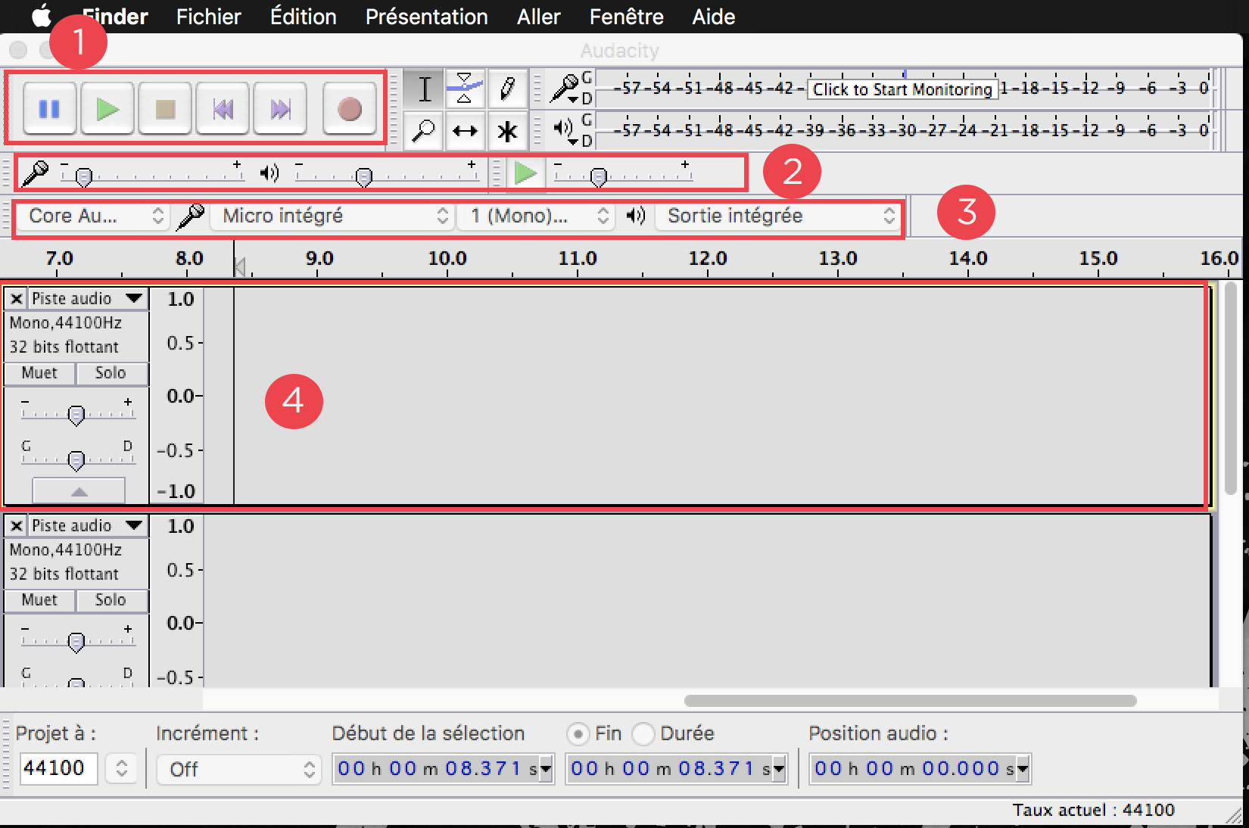Click the speaker icon by playback volume slider
The height and width of the screenshot is (828, 1249).
coord(269,173)
